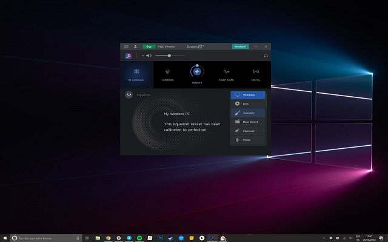
Task: Expand the volume output dropdown arrow
Action: [143, 56]
